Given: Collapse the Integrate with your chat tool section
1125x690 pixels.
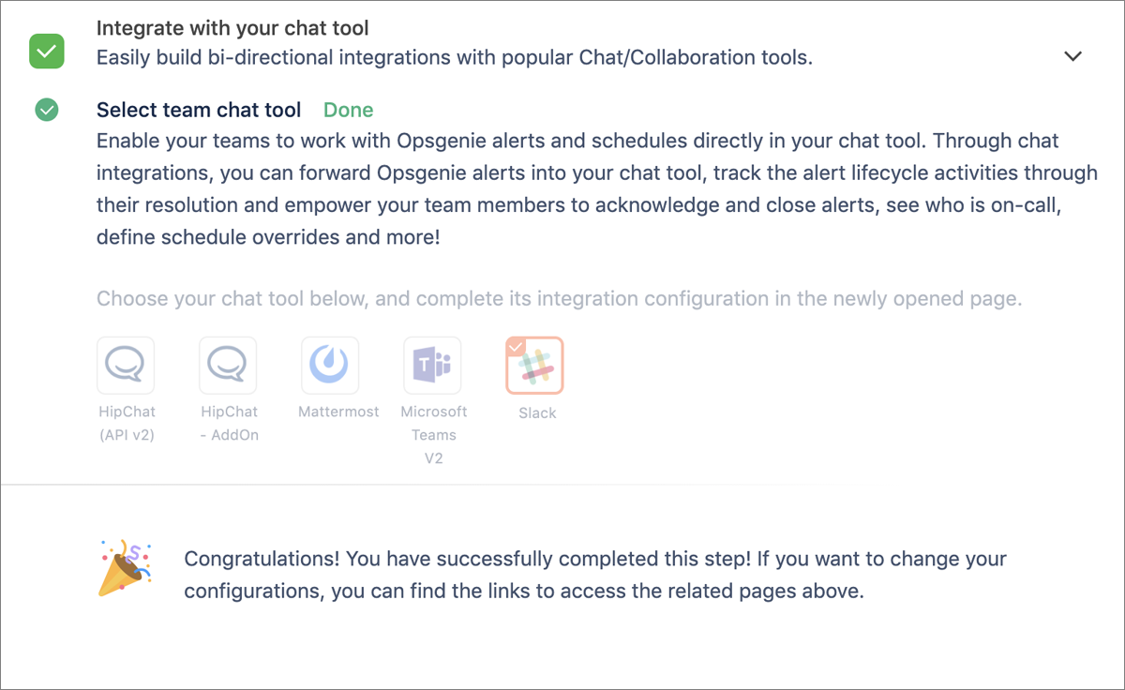Looking at the screenshot, I should click(1073, 56).
